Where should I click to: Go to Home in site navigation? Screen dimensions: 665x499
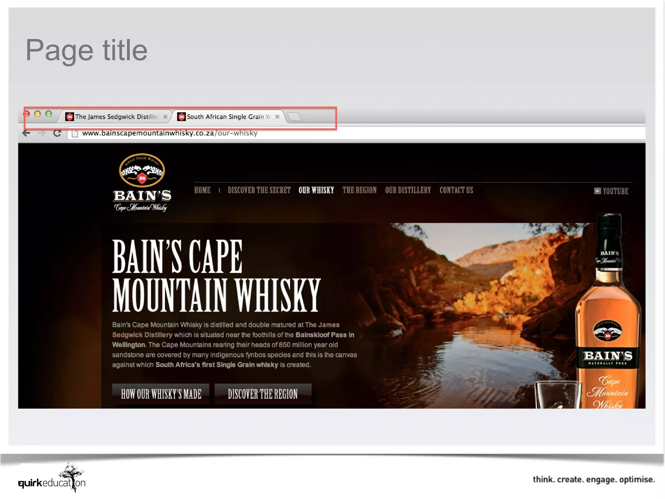pyautogui.click(x=202, y=190)
